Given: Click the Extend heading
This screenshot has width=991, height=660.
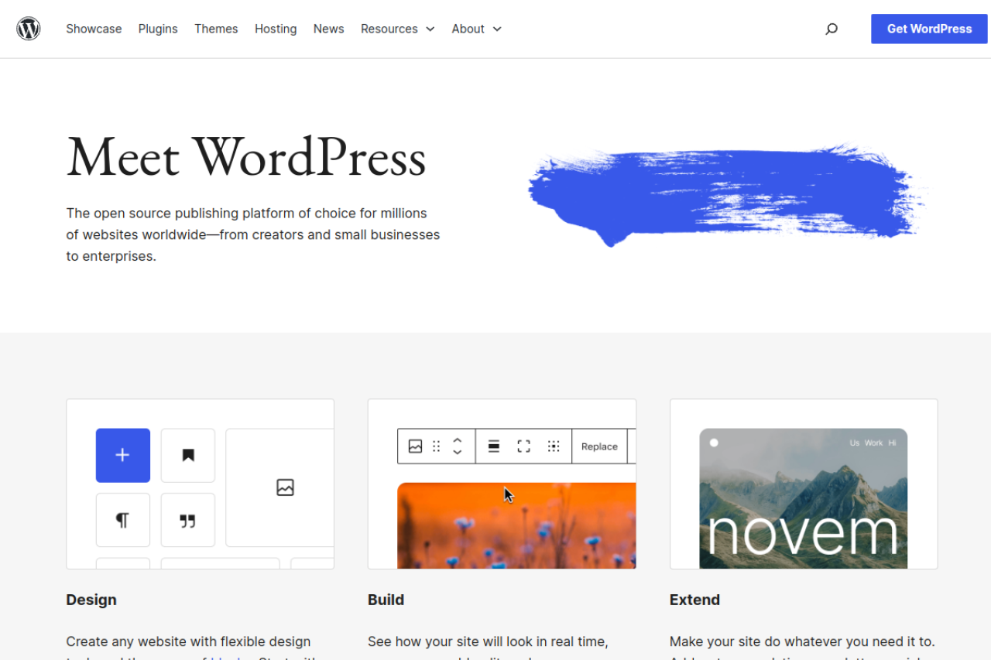Looking at the screenshot, I should (694, 600).
